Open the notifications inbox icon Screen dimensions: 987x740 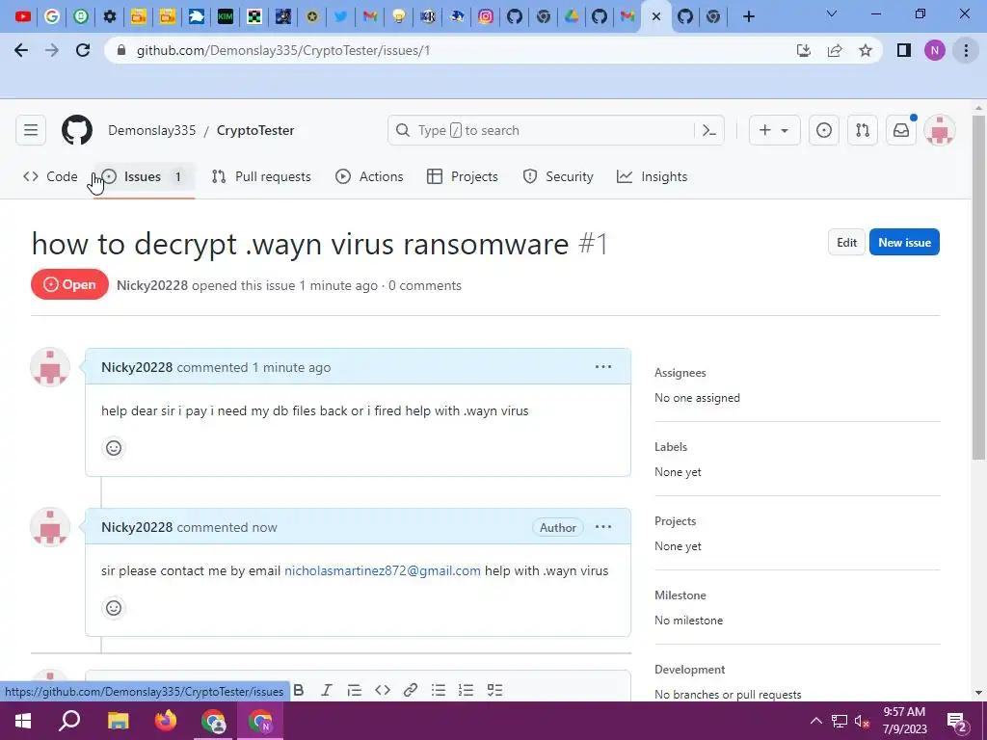(x=901, y=130)
